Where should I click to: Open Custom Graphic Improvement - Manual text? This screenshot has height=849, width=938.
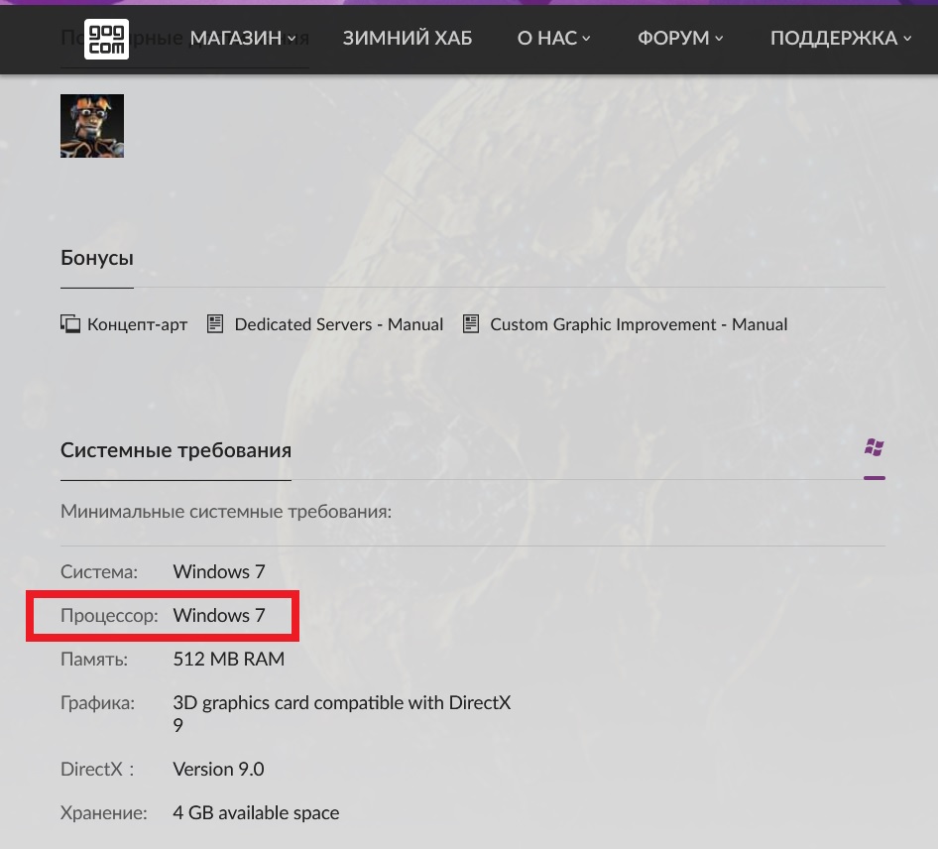point(639,324)
